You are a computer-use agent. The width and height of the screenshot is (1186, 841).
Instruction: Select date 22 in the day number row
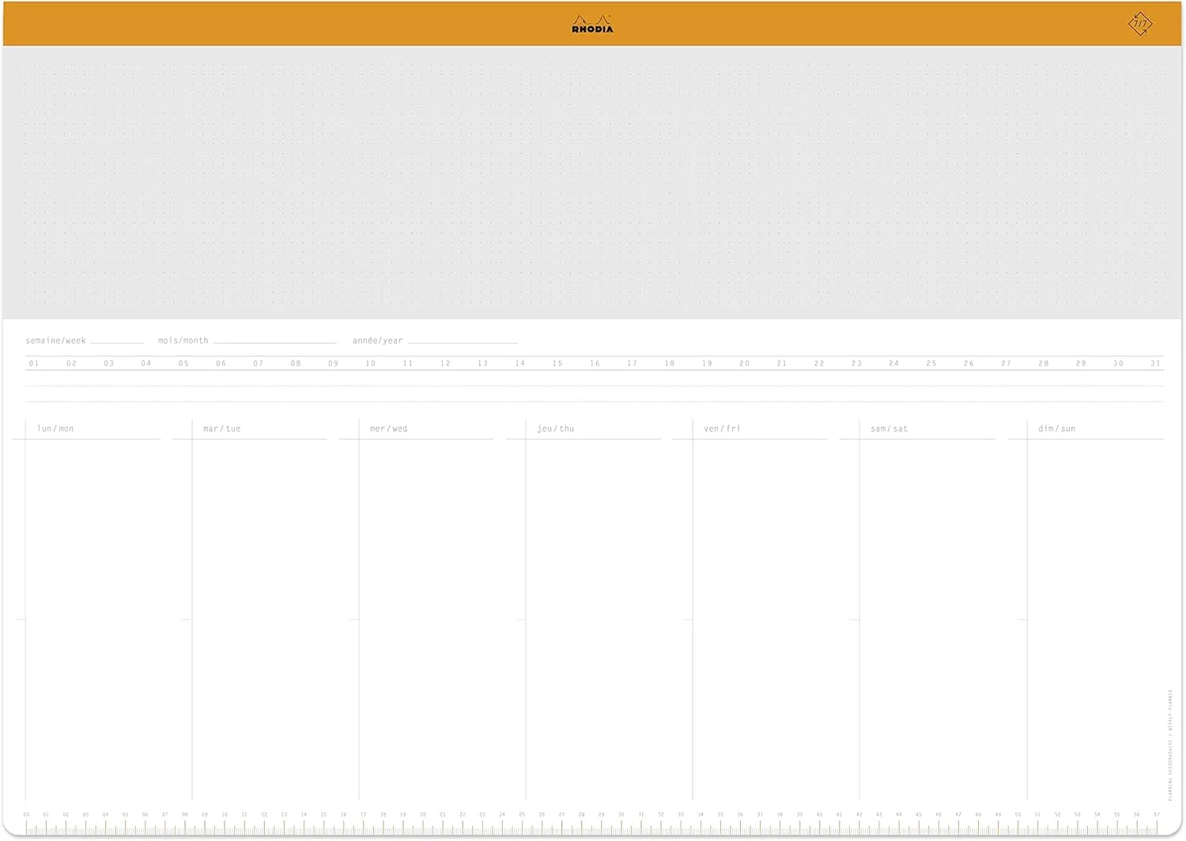819,364
